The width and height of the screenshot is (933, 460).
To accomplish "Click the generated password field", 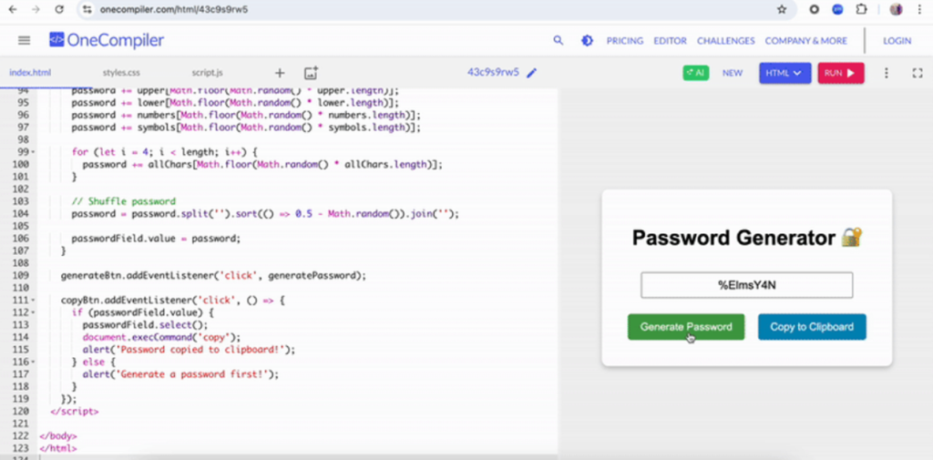I will pyautogui.click(x=747, y=285).
